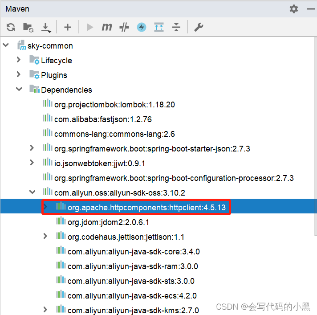Click library icon beside aliyun-java-sdk-ram
Image resolution: width=317 pixels, height=315 pixels.
[61, 265]
